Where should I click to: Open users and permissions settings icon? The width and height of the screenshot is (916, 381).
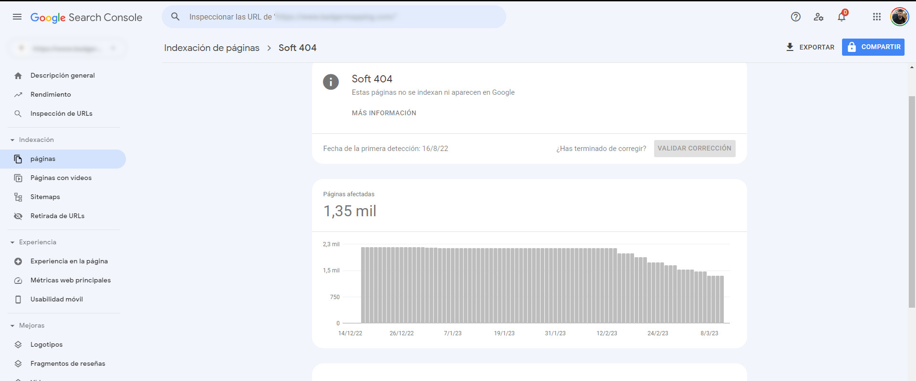point(819,17)
